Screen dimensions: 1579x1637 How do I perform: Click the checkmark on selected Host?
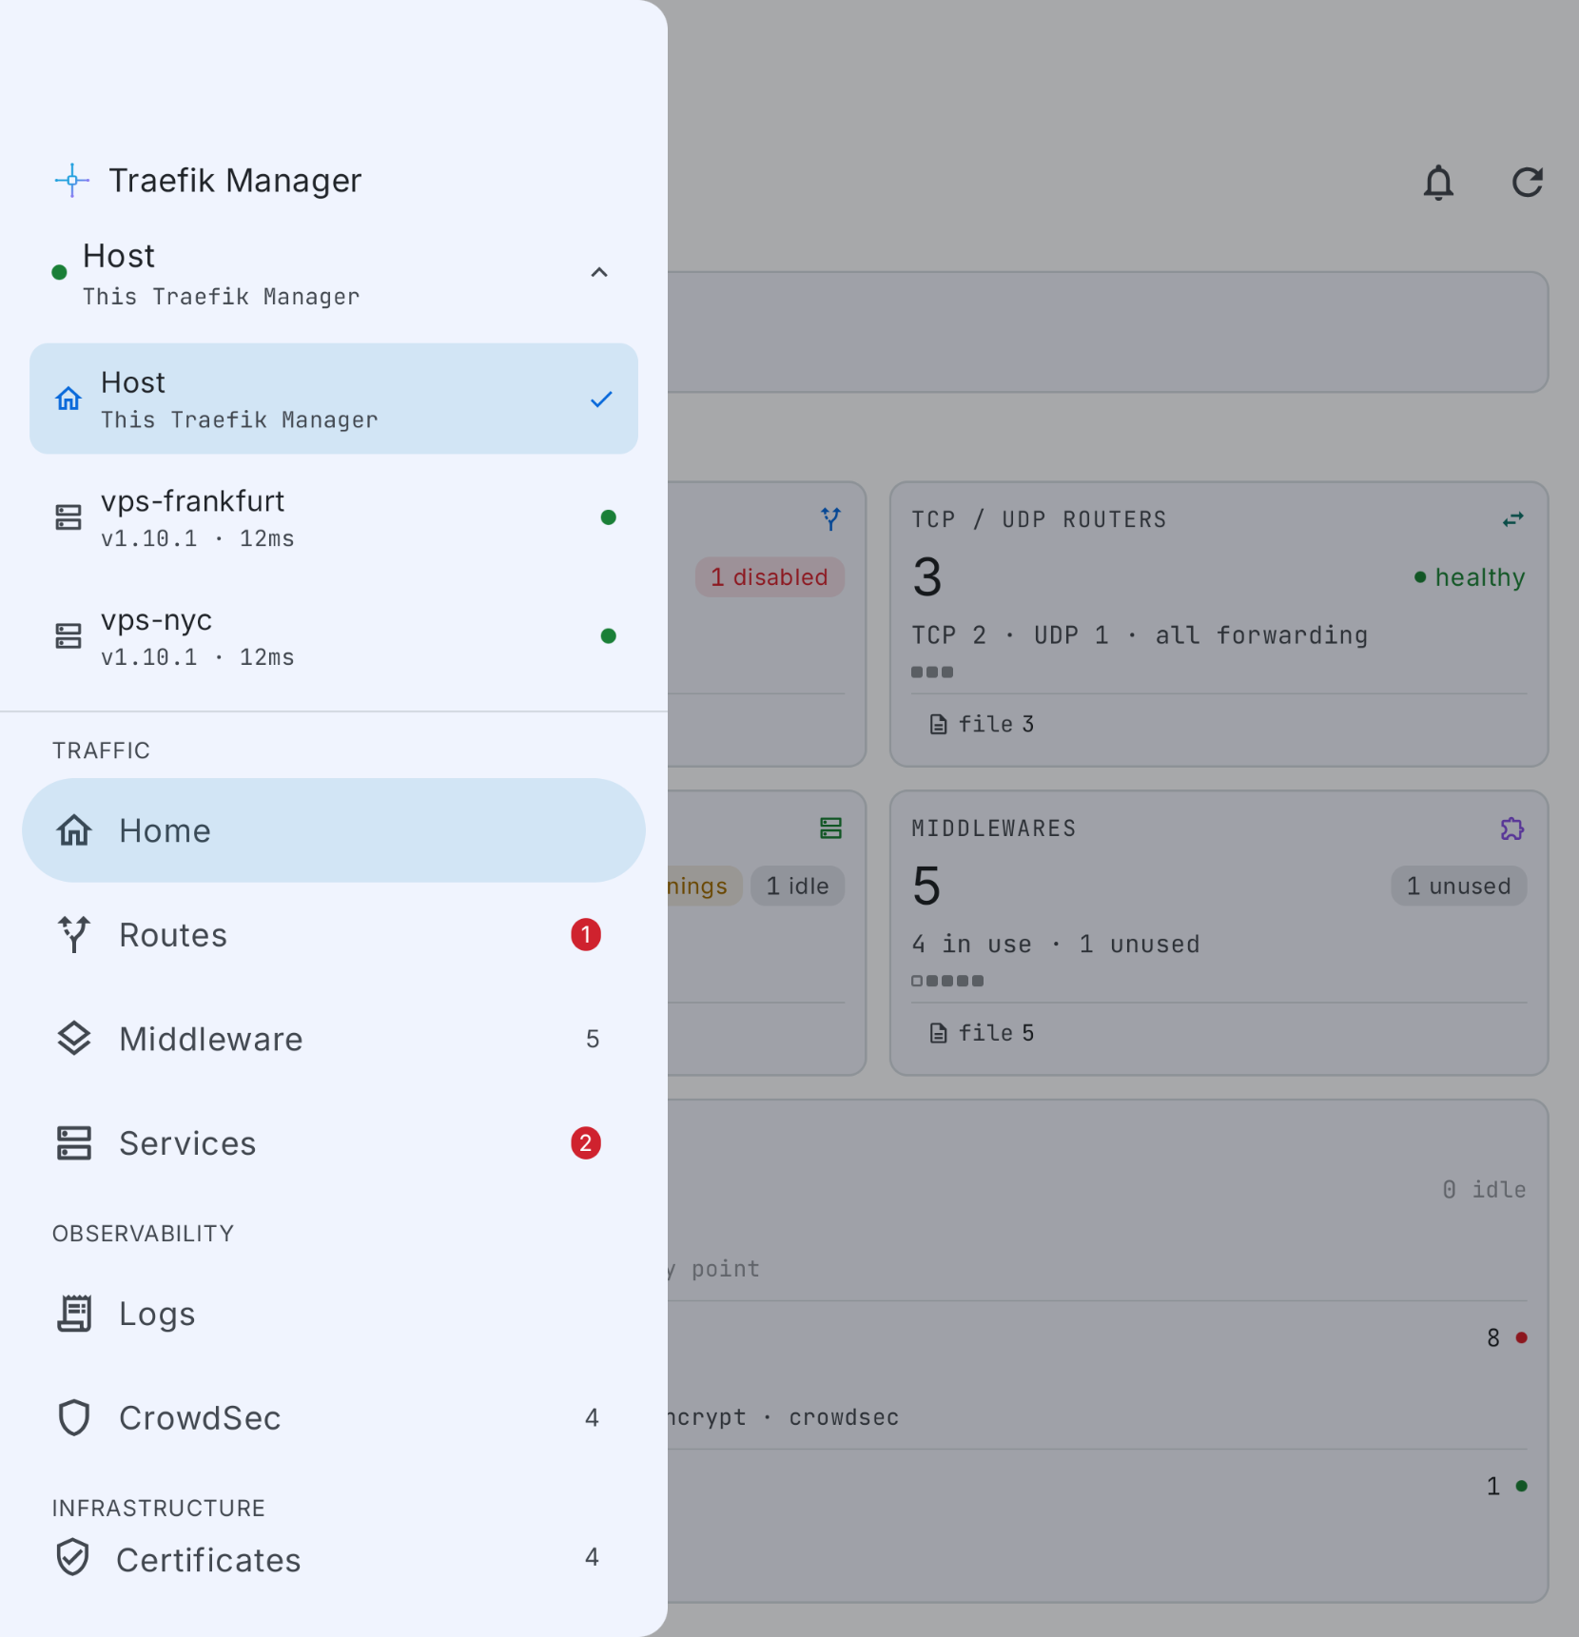point(601,400)
